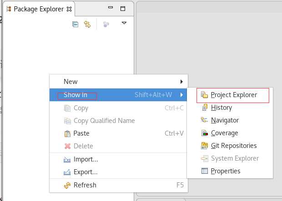Minimize the Package Explorer view
The height and width of the screenshot is (201, 282).
point(111,7)
